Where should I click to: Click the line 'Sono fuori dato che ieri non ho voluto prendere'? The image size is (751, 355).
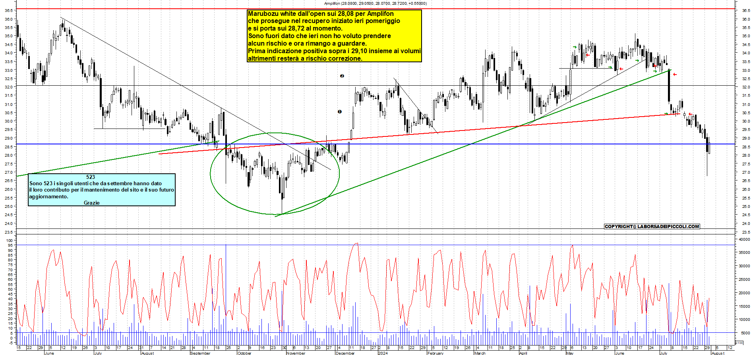(x=319, y=36)
